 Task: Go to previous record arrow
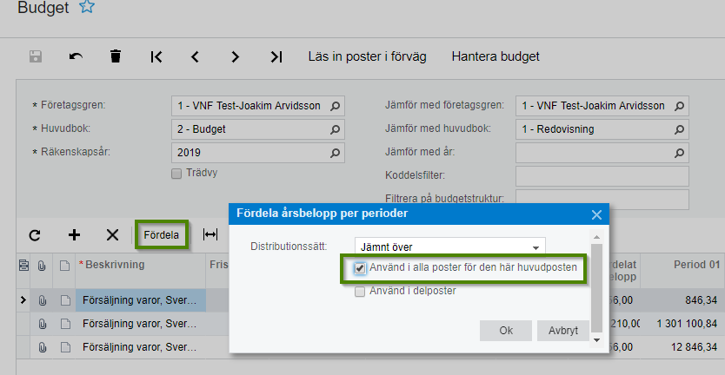pyautogui.click(x=196, y=56)
